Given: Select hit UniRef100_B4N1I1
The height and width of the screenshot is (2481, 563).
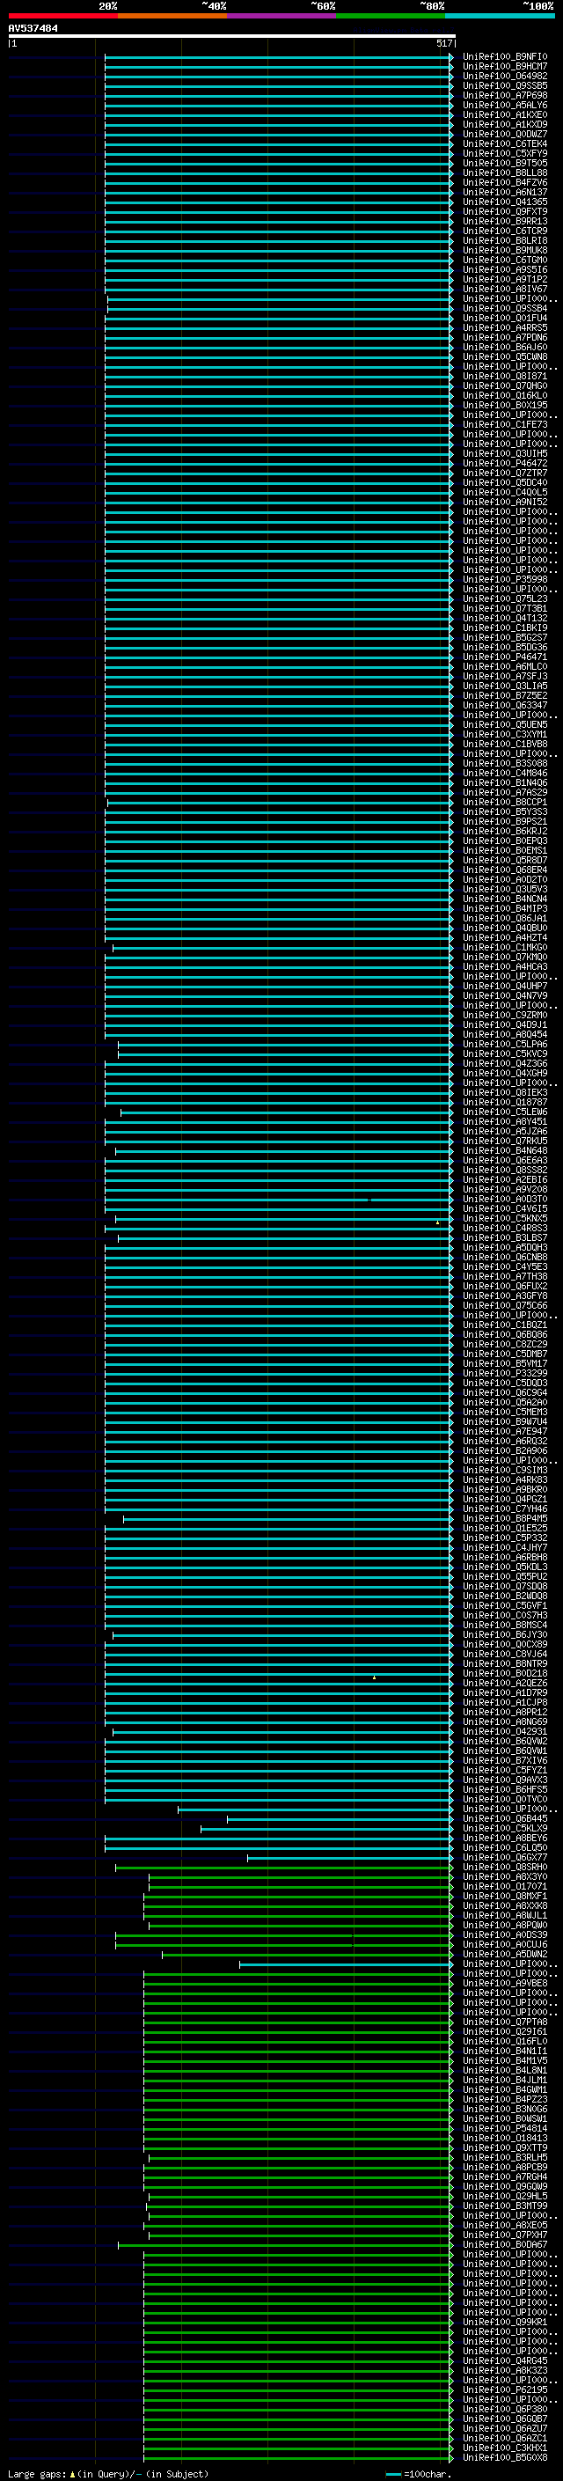Looking at the screenshot, I should 504,2051.
